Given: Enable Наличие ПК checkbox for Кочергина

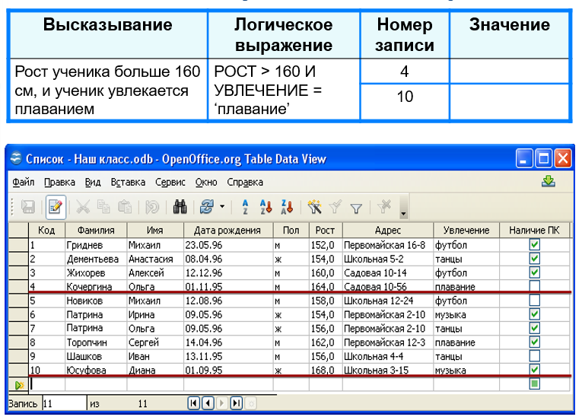Looking at the screenshot, I should pos(534,287).
